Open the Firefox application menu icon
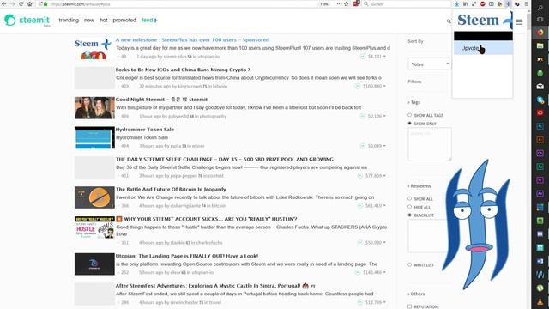The height and width of the screenshot is (309, 549). (x=526, y=3)
